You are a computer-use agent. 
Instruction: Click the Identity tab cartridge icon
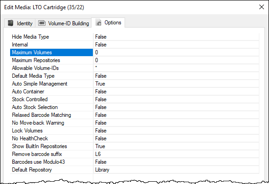click(x=11, y=23)
